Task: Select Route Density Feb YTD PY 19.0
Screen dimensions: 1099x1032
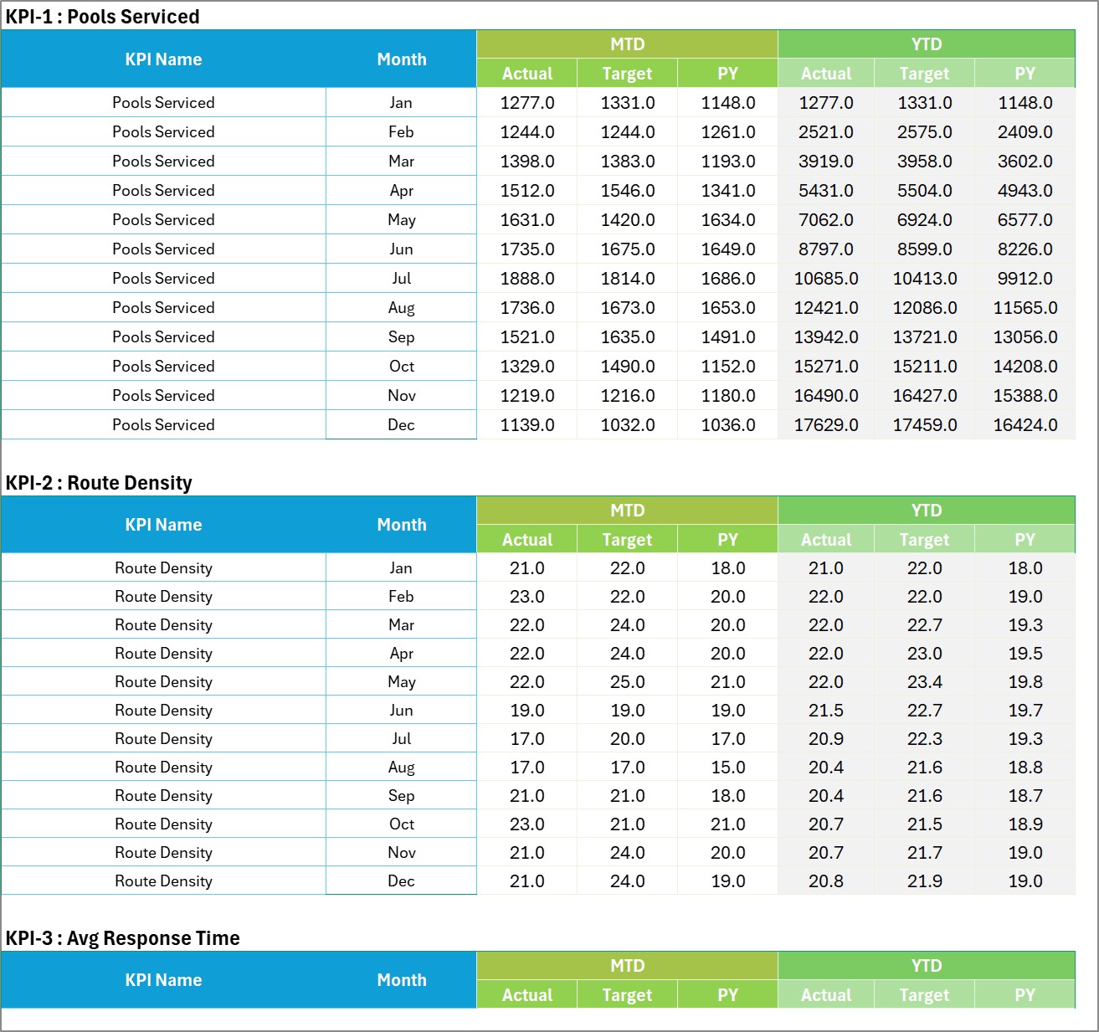Action: (x=1025, y=597)
